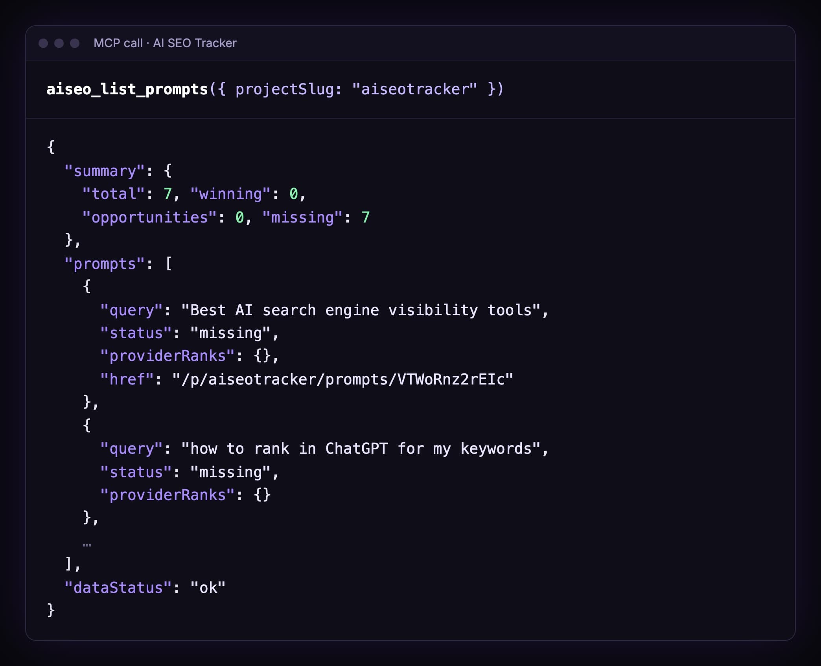Click the "missing" key in summary
821x666 pixels.
click(x=302, y=217)
